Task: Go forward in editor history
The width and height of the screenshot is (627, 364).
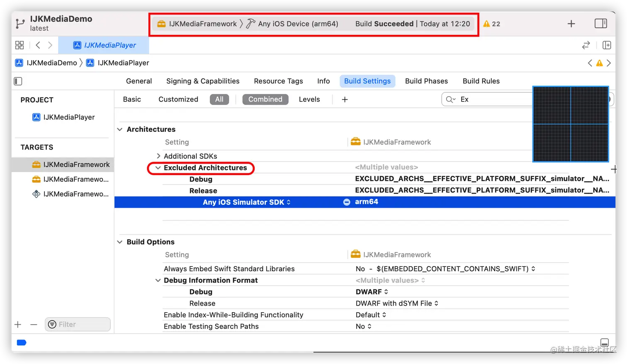Action: click(x=50, y=45)
